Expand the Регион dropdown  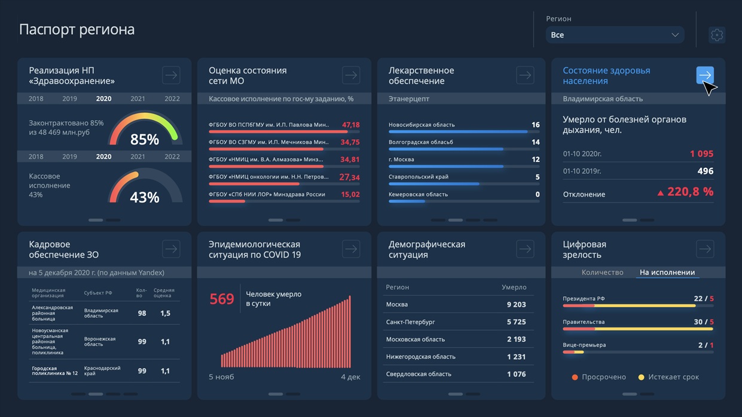point(615,35)
